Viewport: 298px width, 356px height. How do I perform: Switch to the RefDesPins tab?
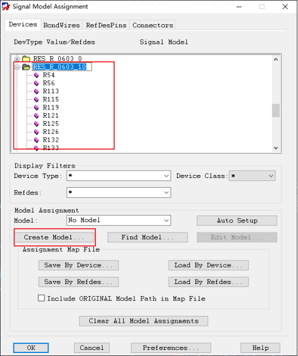(x=106, y=25)
